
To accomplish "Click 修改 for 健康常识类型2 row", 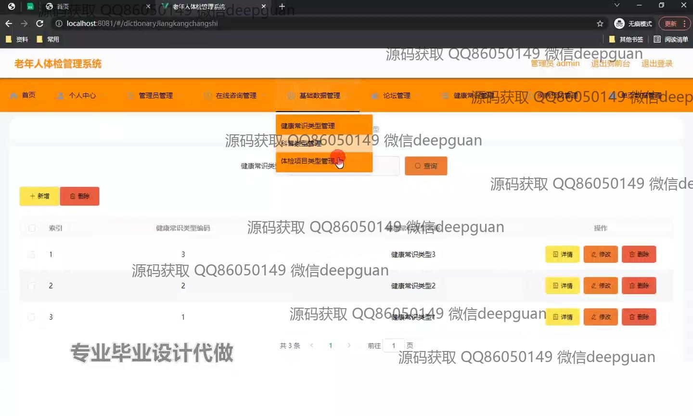I will point(600,286).
